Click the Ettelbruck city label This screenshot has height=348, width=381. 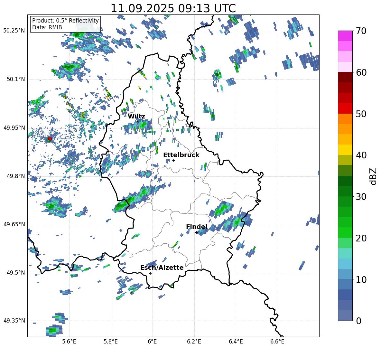(181, 155)
